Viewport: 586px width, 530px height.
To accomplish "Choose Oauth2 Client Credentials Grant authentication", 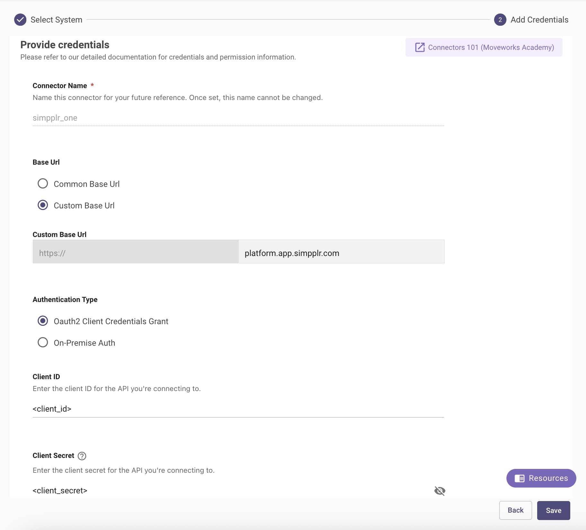I will 43,321.
